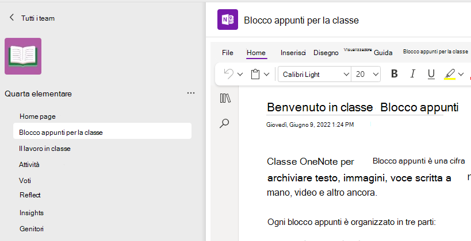Viewport: 471px width, 241px height.
Task: Click the bold text 'archiviare testo, immagini, voce scritta a'
Action: (359, 178)
